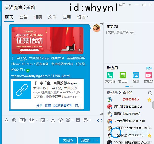This screenshot has height=144, width=154.
Task: Click avatar of felix.张生
Action: tap(110, 121)
